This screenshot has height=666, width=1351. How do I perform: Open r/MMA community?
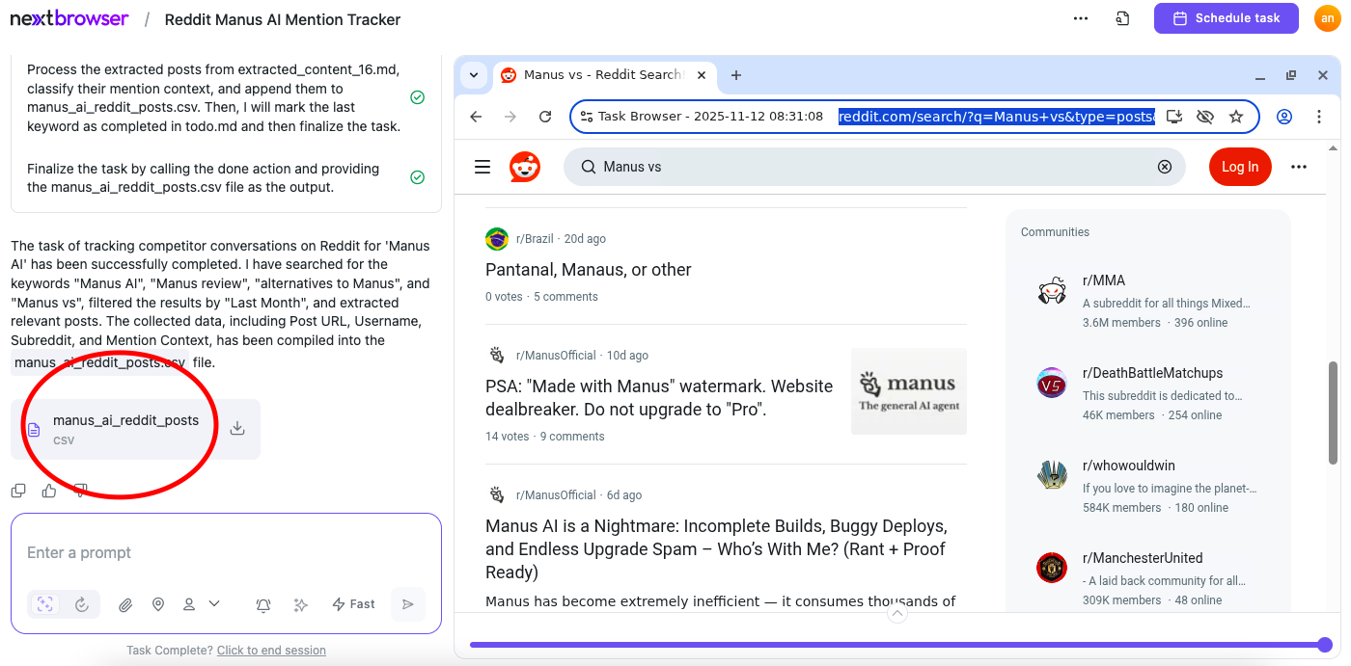pos(1104,280)
